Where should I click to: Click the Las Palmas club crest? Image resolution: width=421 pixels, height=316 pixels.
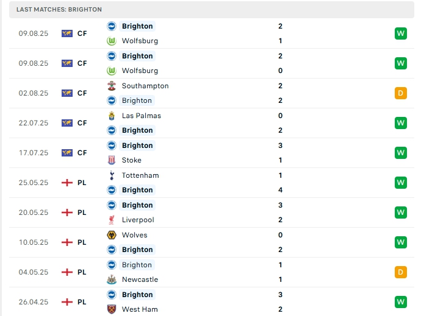coord(112,116)
